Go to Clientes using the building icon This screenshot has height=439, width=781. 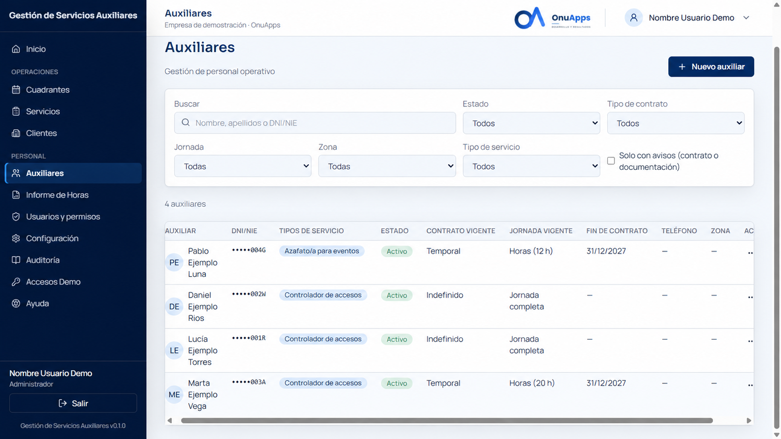coord(16,133)
